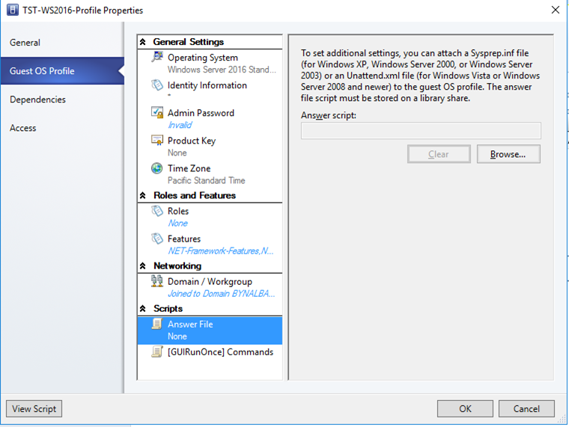Collapse the General Settings section
This screenshot has width=569, height=427.
coord(142,42)
